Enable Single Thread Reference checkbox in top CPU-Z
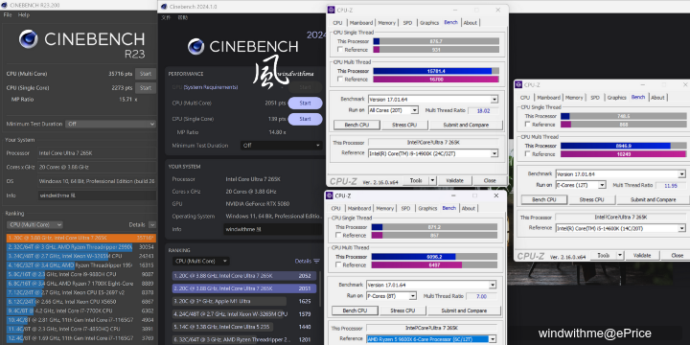Screen dimensions: 690x345 click(x=339, y=50)
